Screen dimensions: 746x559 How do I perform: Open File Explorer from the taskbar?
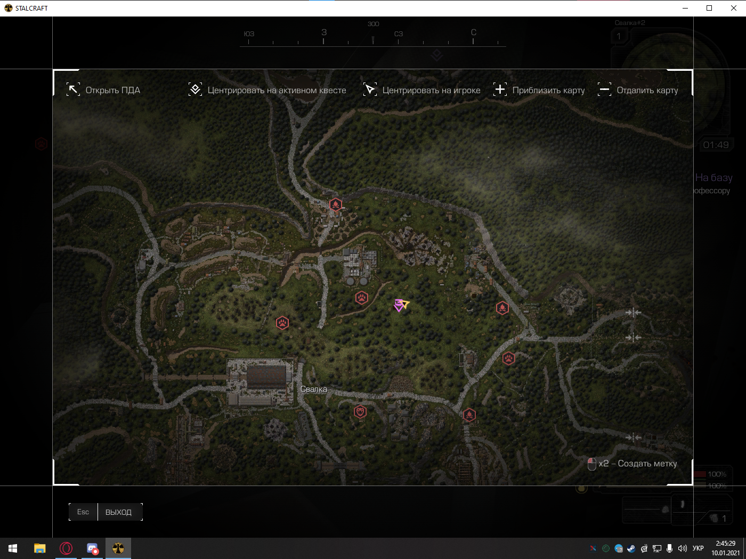(x=40, y=548)
